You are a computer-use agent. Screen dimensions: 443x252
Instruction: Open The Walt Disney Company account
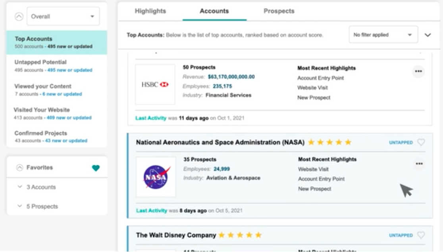176,235
